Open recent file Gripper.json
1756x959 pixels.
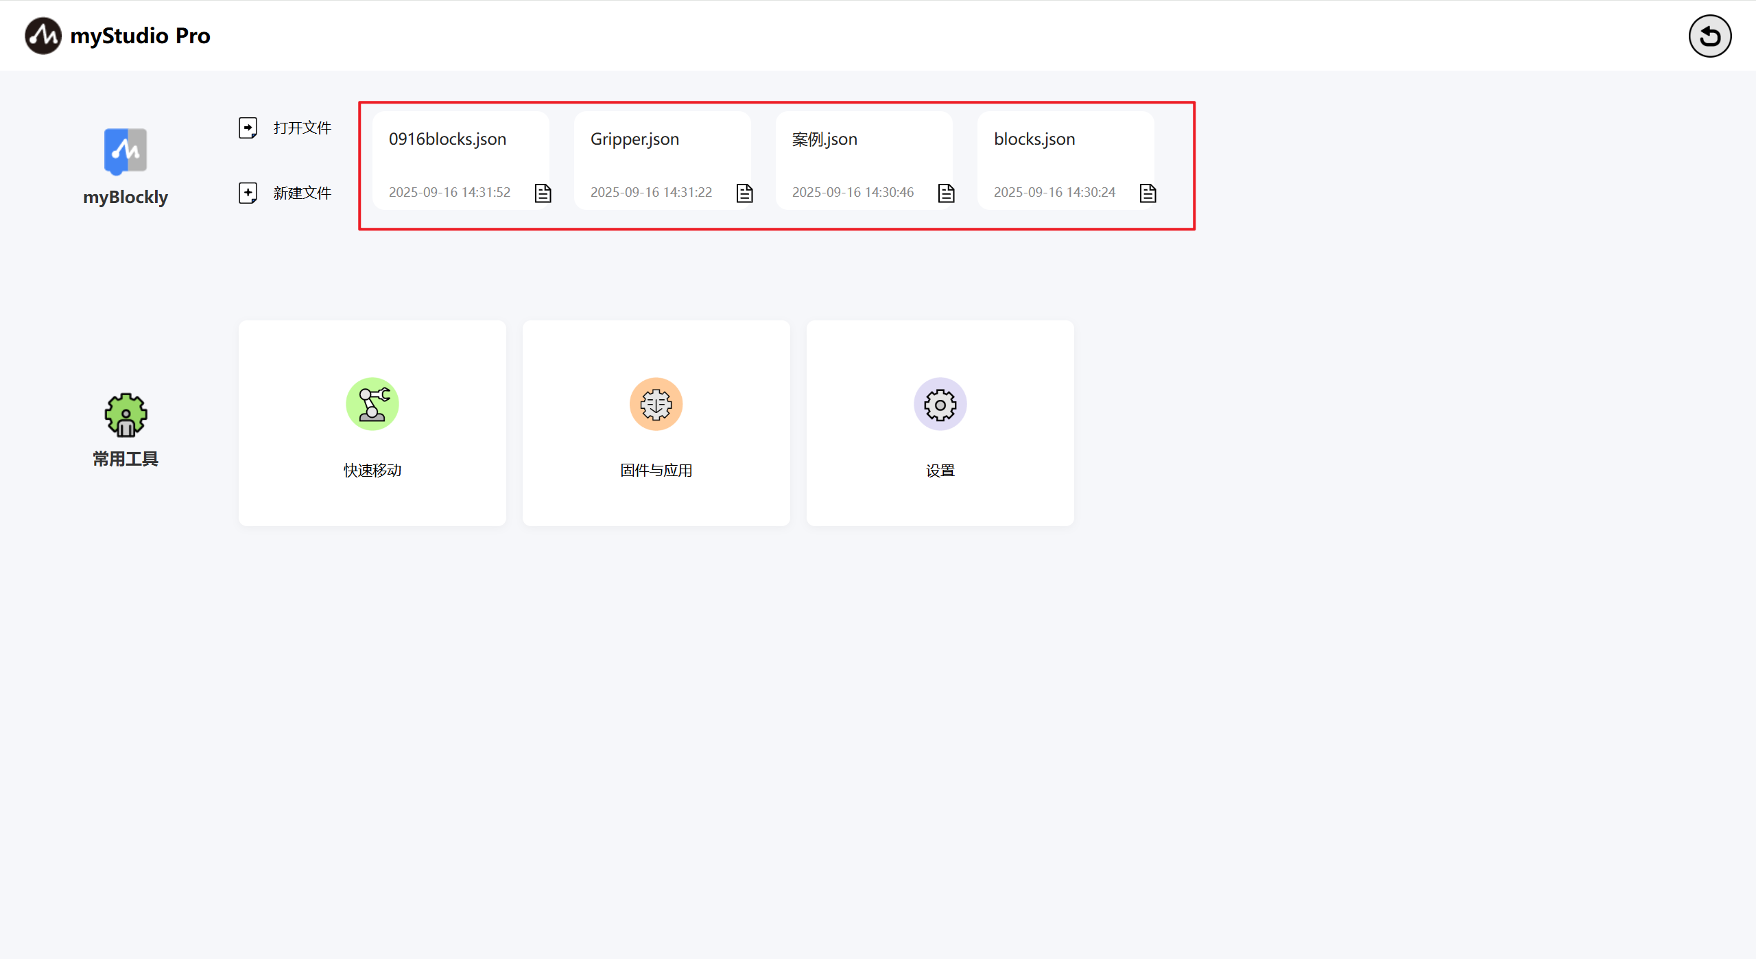coord(634,139)
